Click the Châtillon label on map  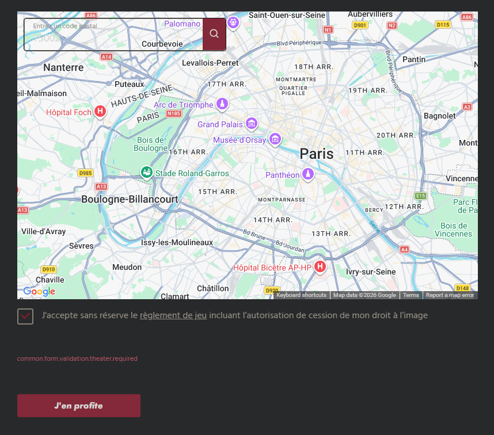(212, 289)
